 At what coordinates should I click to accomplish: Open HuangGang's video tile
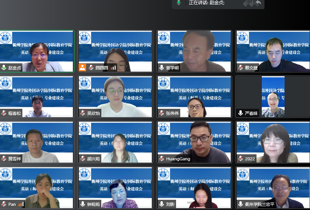194,142
